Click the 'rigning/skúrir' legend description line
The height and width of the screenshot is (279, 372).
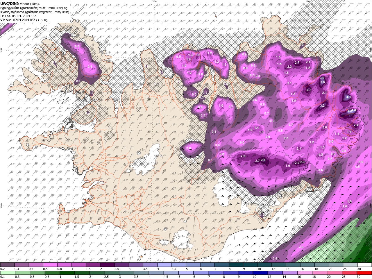tap(34, 8)
